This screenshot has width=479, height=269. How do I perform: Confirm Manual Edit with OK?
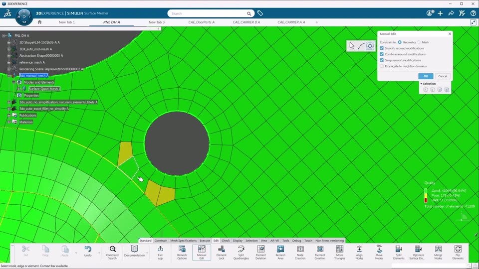click(426, 76)
